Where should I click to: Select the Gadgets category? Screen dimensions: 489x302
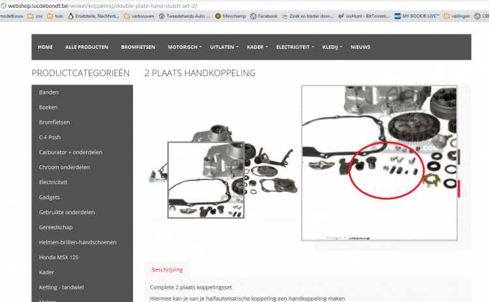point(50,197)
